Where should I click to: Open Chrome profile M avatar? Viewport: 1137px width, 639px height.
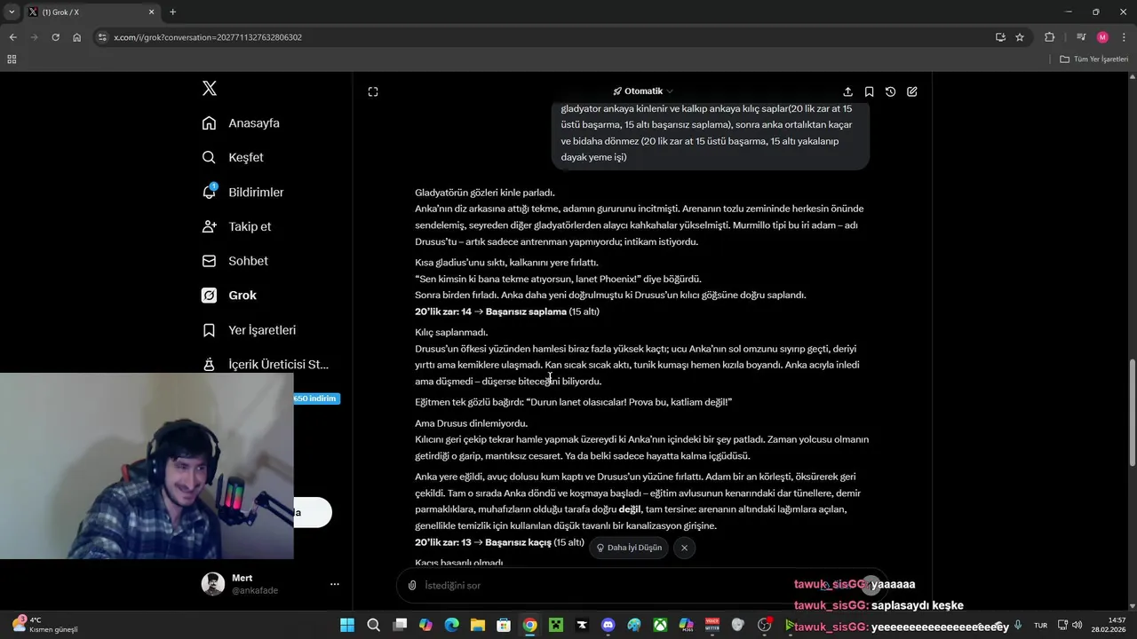coord(1102,37)
